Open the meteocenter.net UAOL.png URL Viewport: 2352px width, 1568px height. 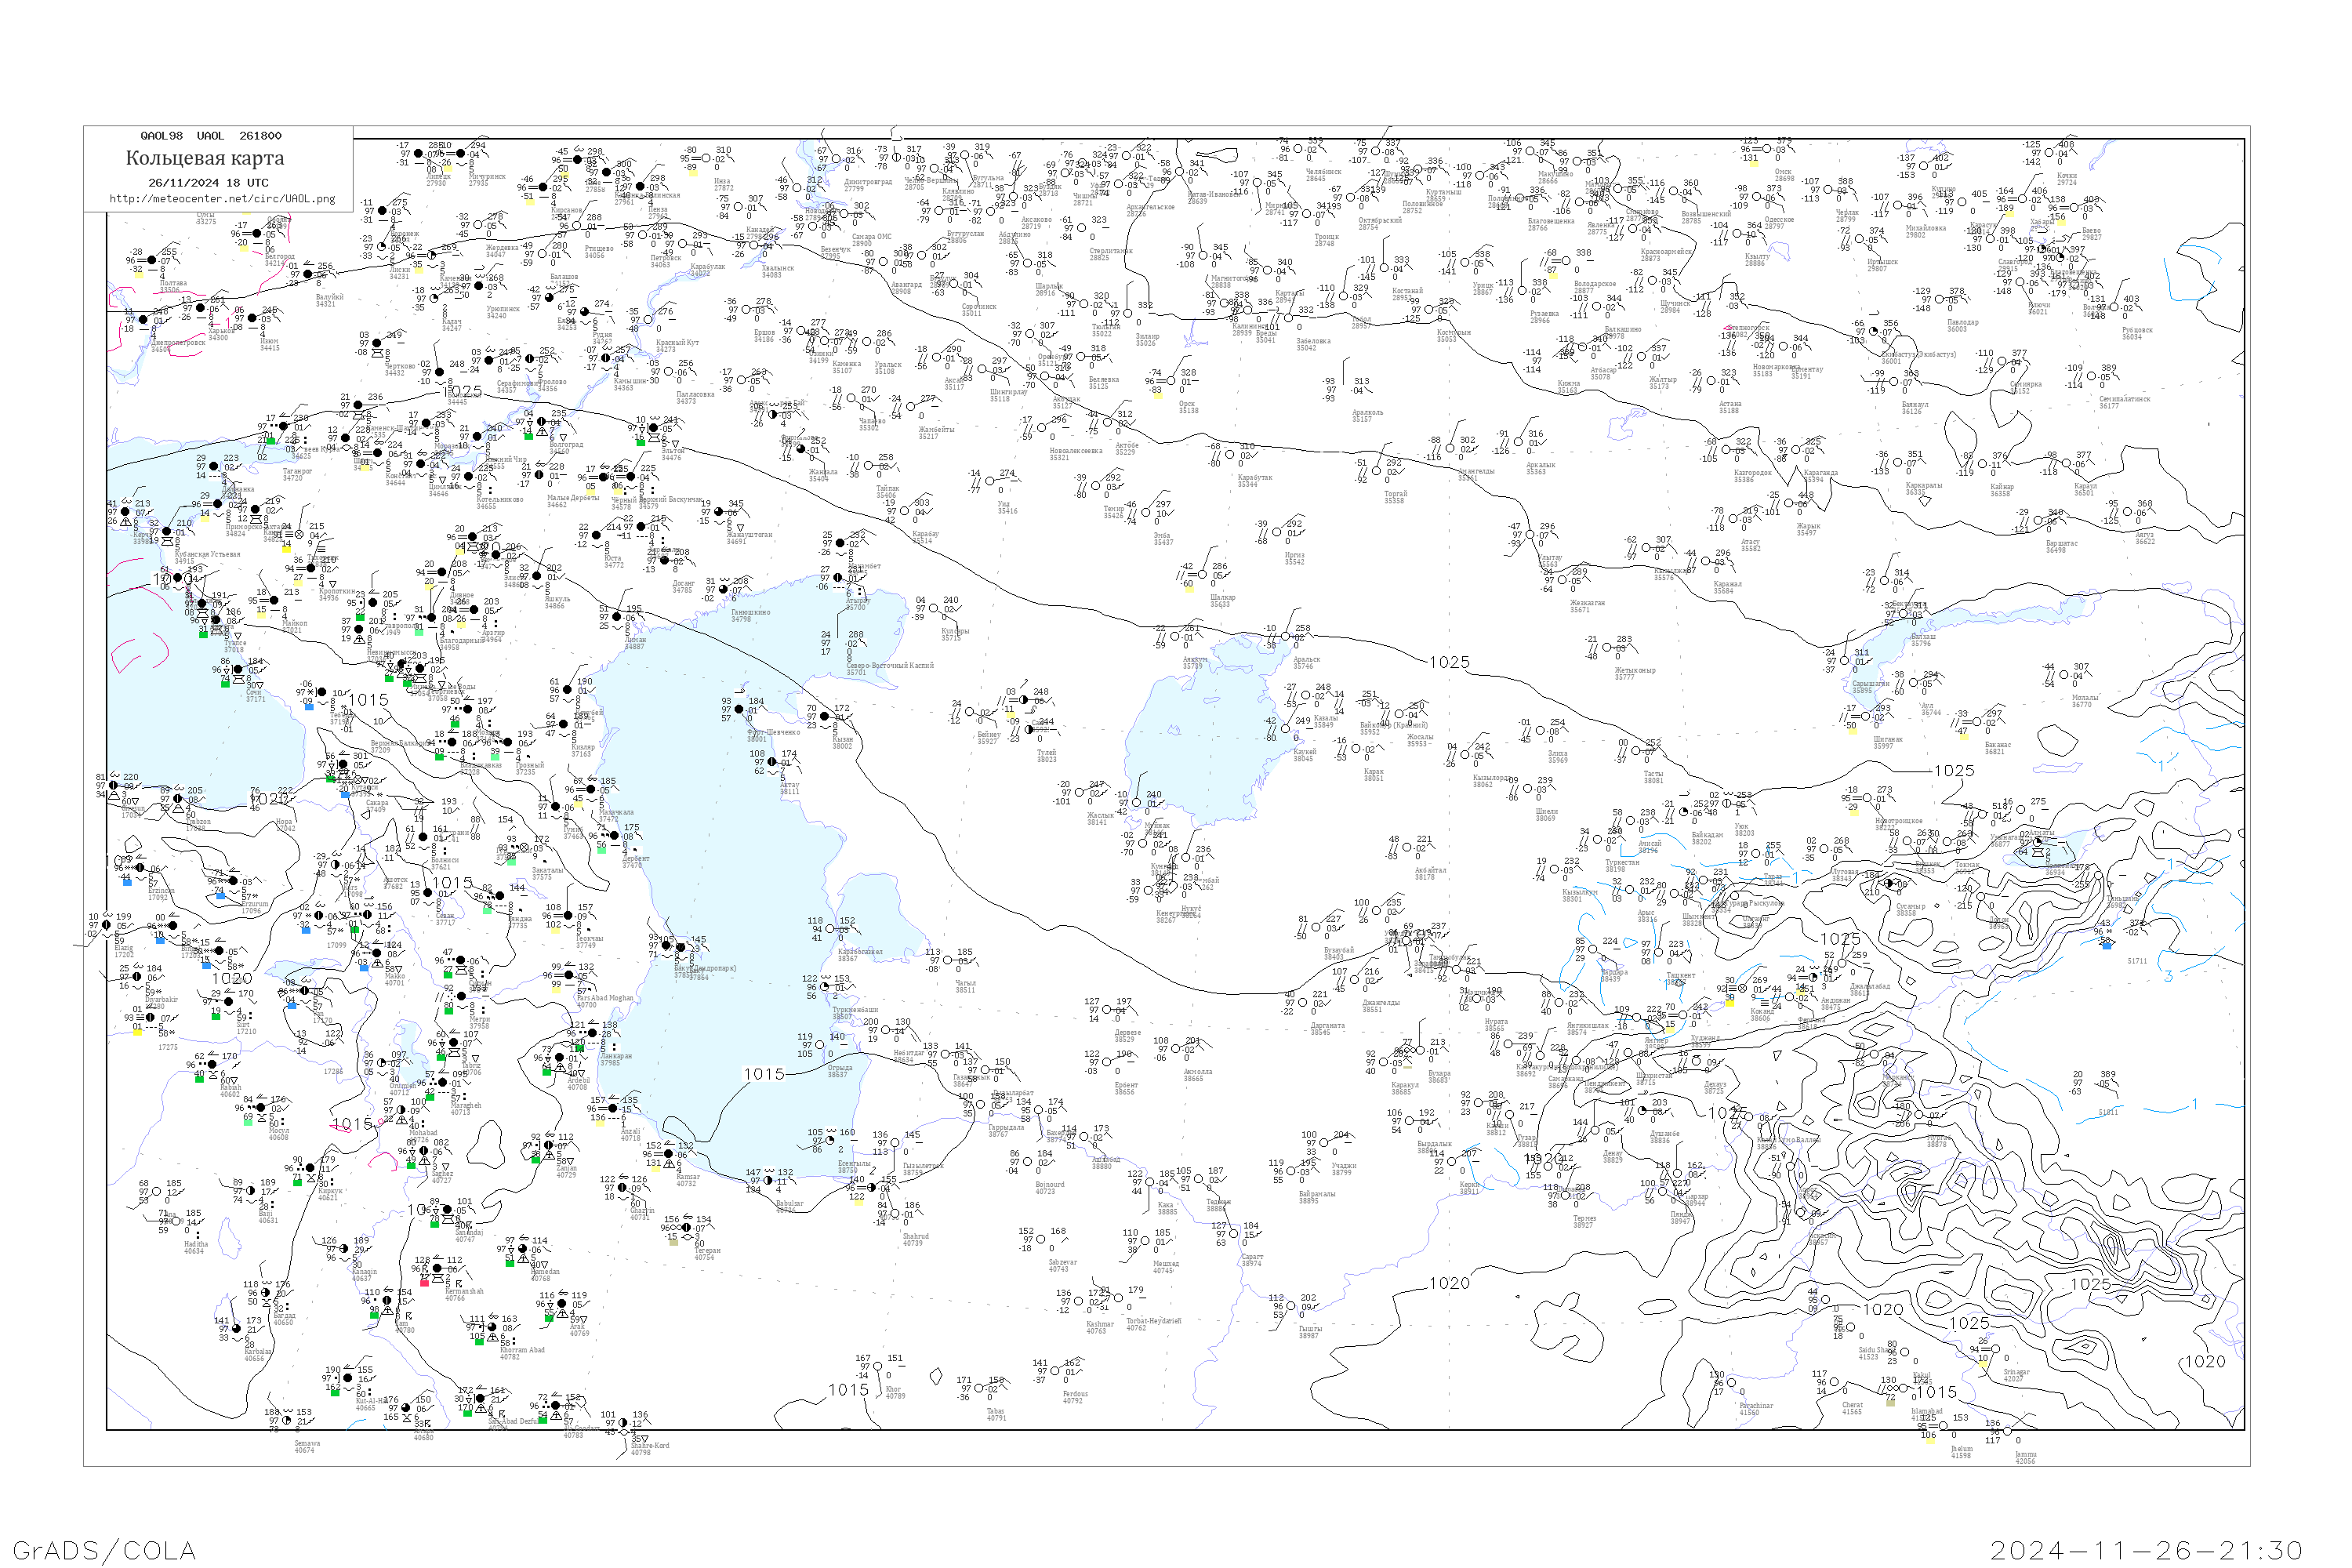point(222,198)
